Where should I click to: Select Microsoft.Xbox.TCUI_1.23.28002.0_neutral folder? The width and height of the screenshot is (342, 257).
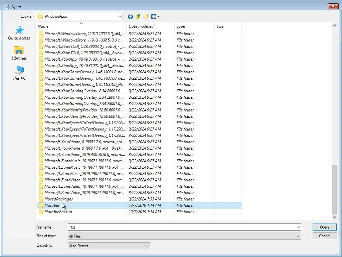click(x=84, y=46)
